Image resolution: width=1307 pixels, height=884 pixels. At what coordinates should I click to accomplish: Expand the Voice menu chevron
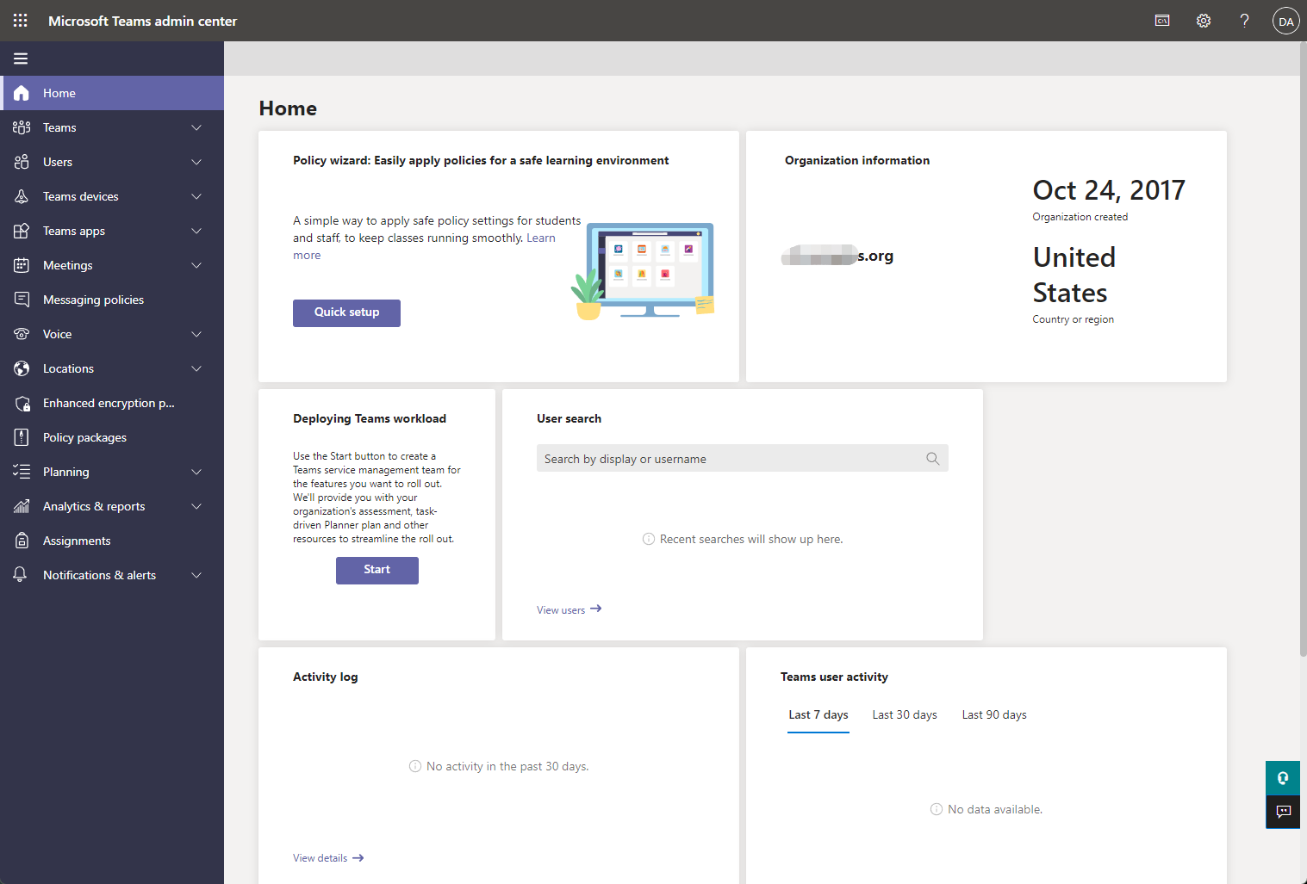pos(196,334)
